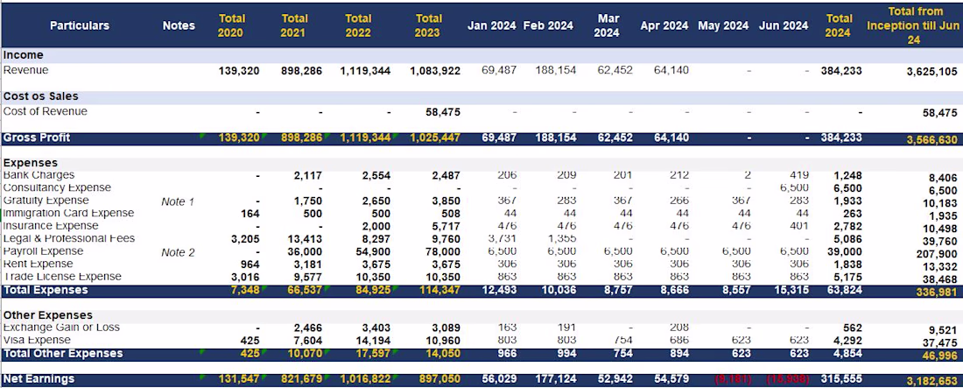This screenshot has width=963, height=388.
Task: Click Note 1 beside Gratuity Expense
Action: click(178, 201)
